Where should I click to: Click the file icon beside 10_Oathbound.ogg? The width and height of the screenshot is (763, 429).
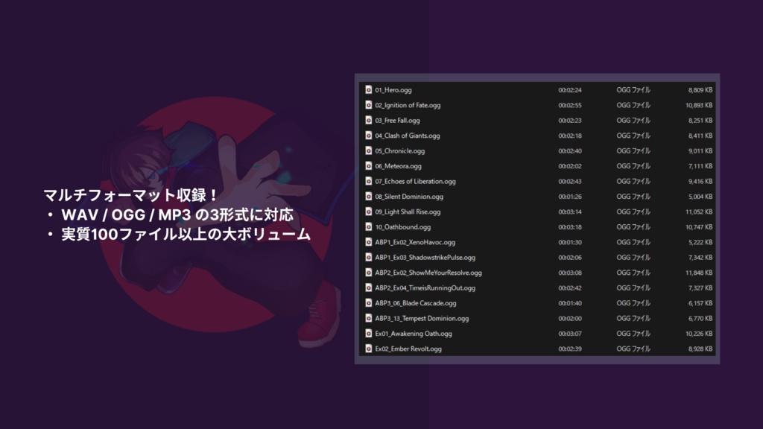(368, 227)
